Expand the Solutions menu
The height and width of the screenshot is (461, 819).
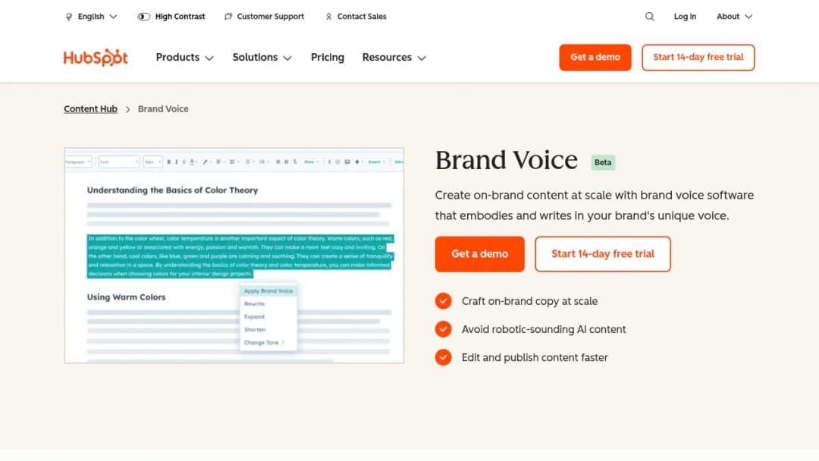tap(262, 58)
